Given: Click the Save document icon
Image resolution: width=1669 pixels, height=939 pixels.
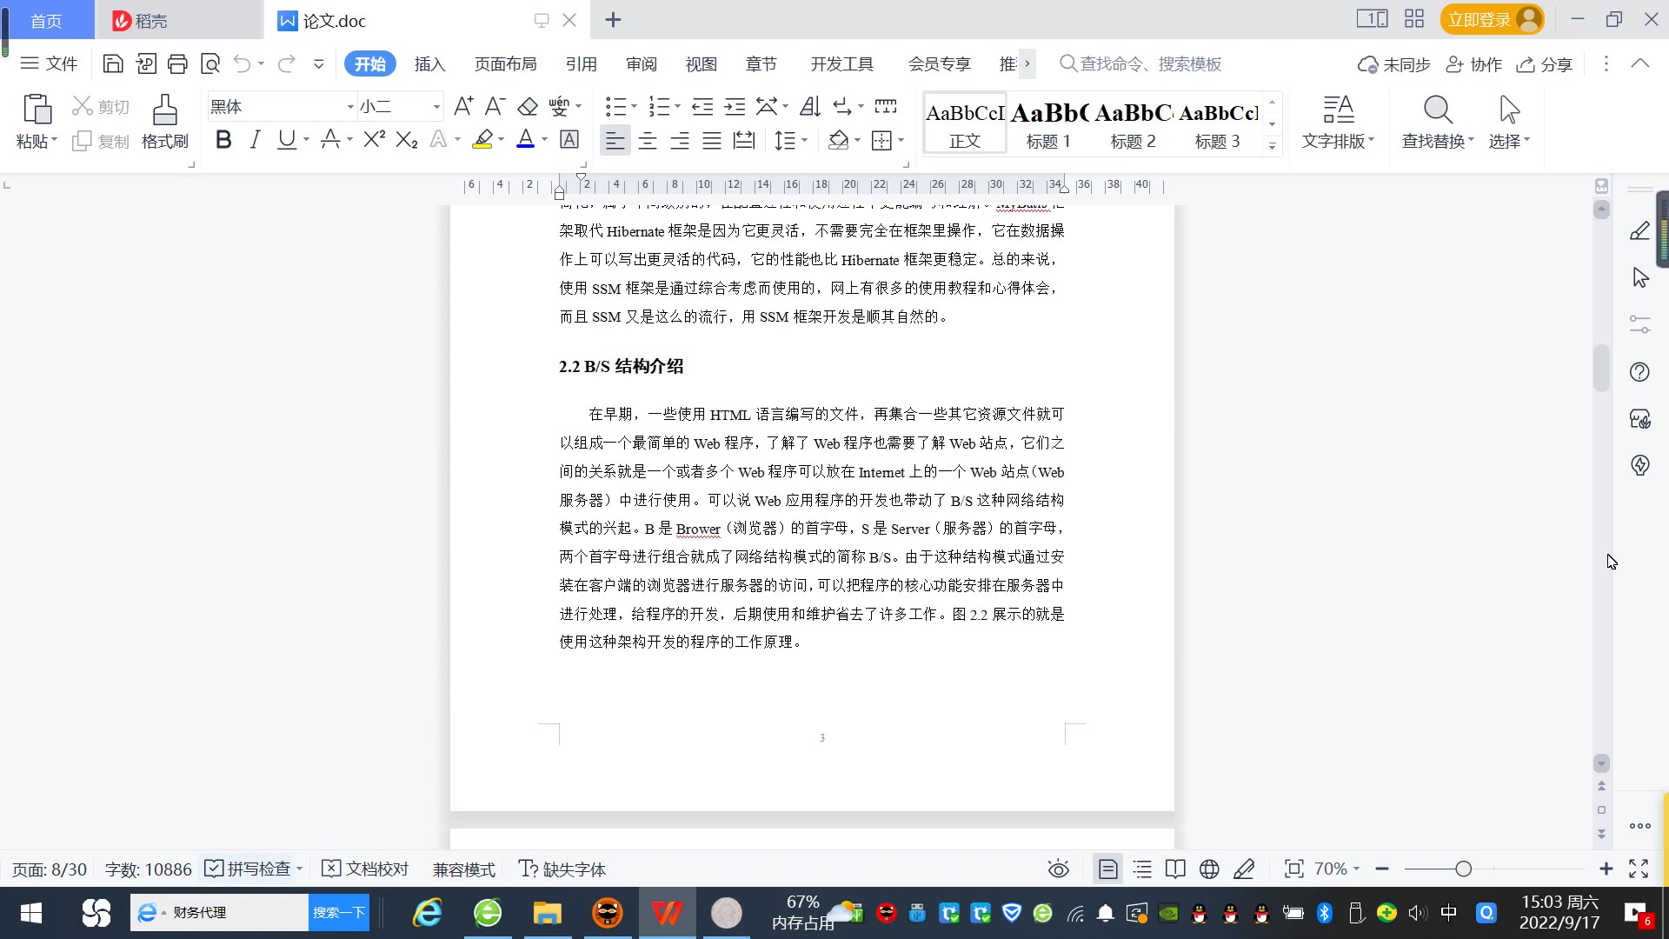Looking at the screenshot, I should pyautogui.click(x=113, y=63).
